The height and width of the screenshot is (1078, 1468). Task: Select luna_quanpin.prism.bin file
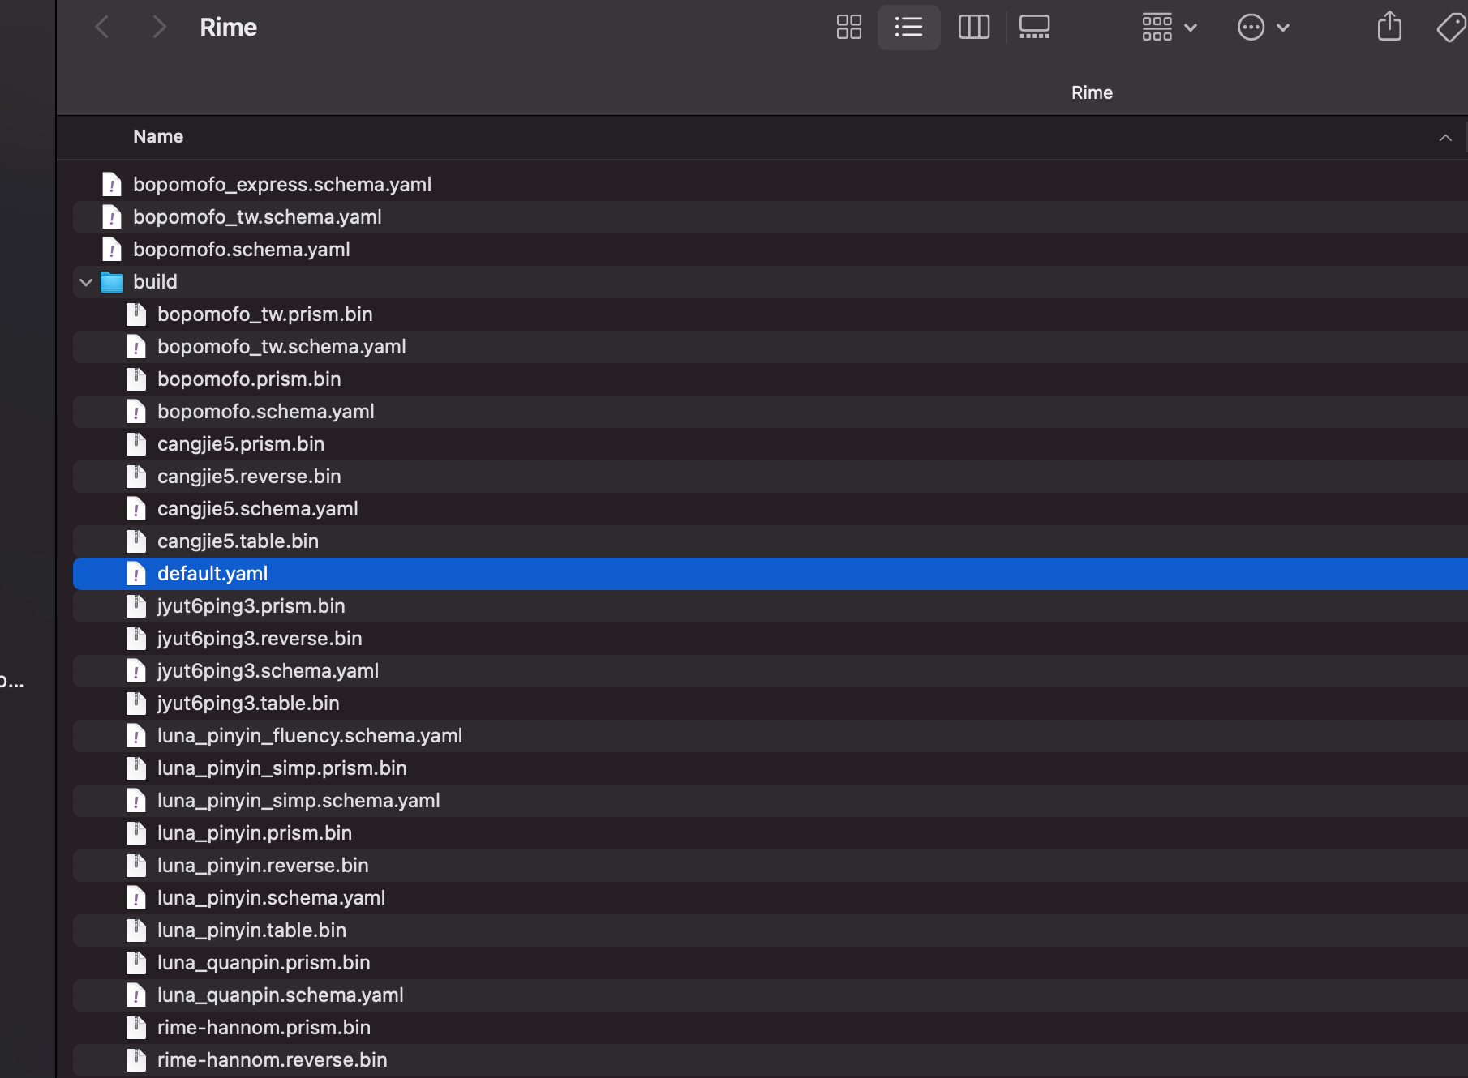[x=264, y=963]
